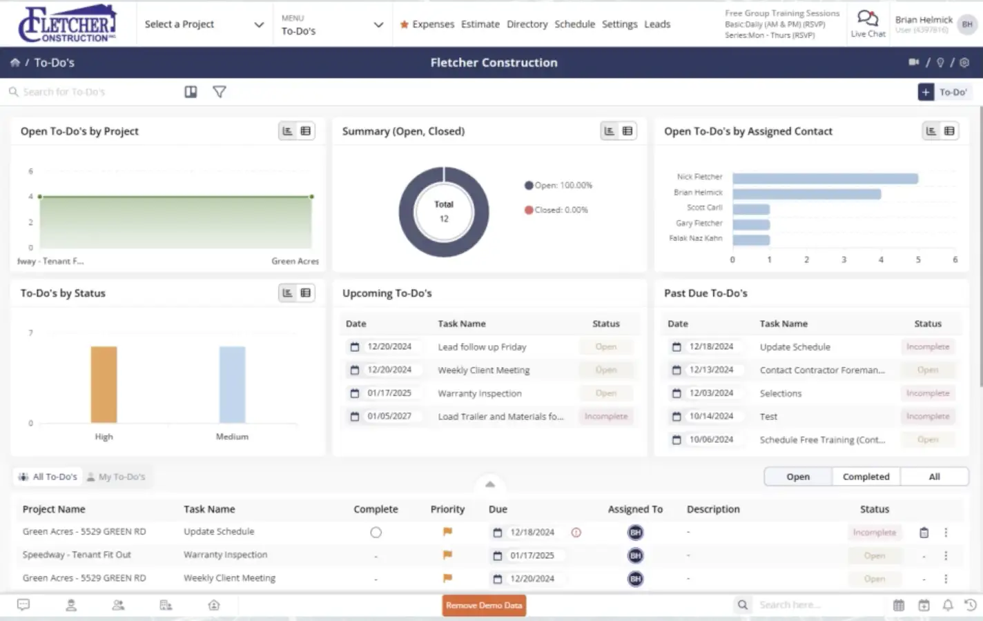
Task: Click the single person icon in bottom bar
Action: point(71,605)
